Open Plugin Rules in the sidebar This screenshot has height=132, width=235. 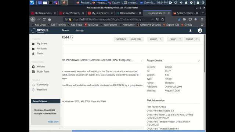(x=43, y=71)
